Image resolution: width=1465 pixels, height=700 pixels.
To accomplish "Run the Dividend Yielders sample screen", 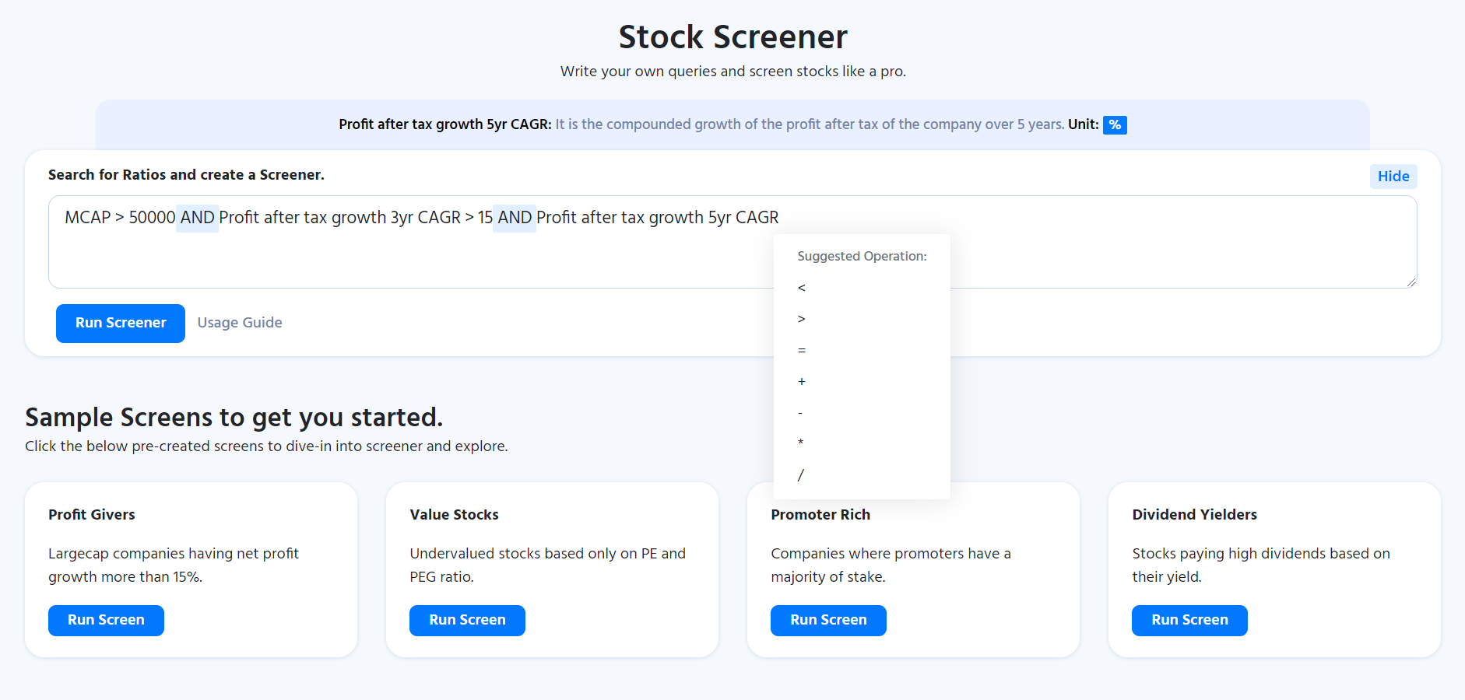I will 1189,620.
